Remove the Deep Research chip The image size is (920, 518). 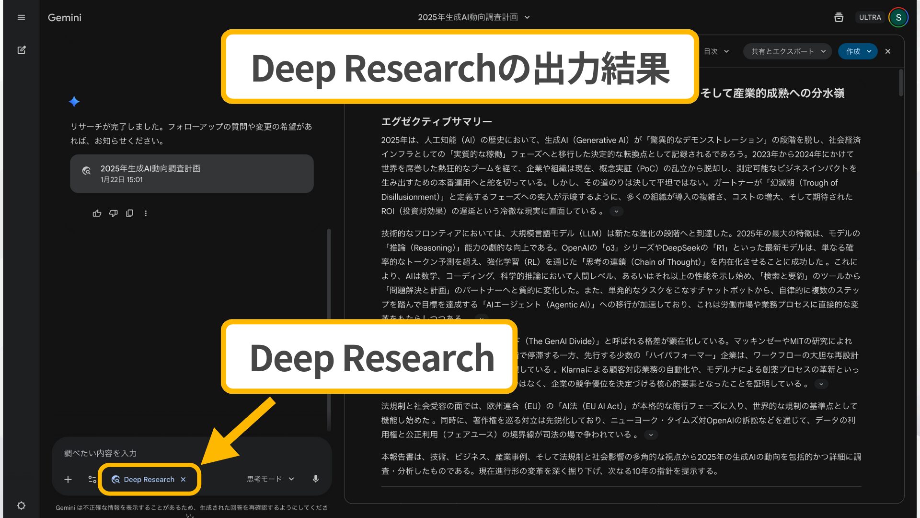184,479
